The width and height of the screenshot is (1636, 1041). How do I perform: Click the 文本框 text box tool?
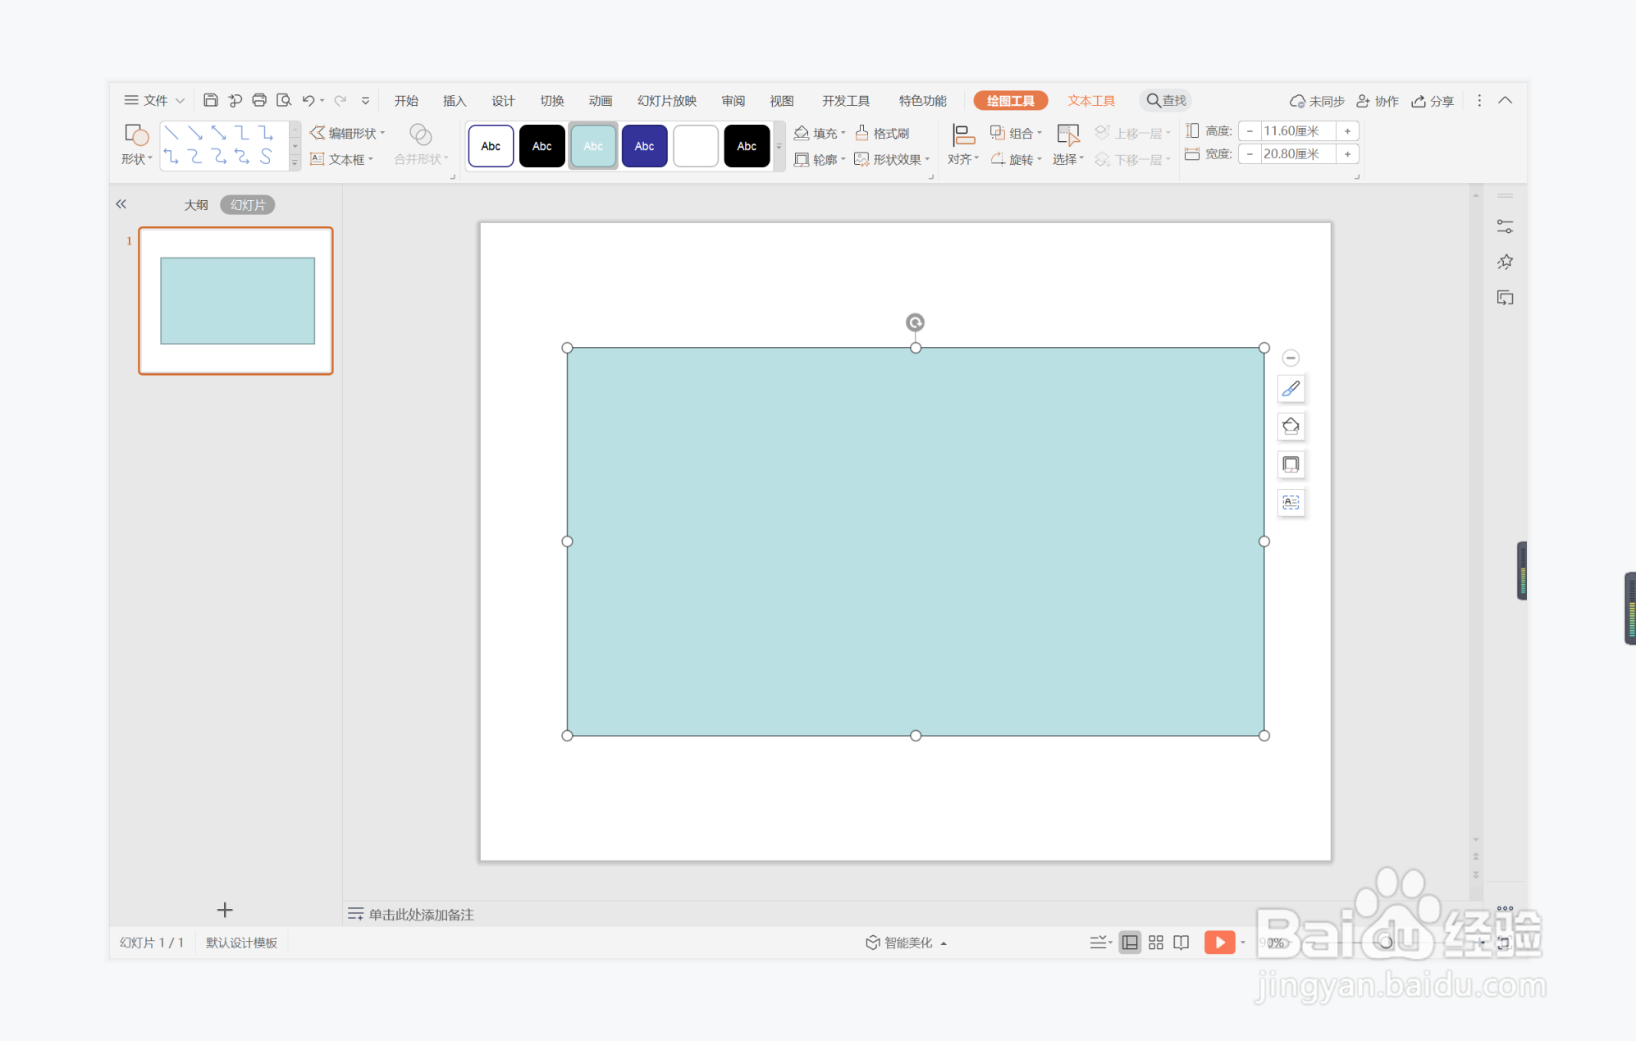pos(340,159)
